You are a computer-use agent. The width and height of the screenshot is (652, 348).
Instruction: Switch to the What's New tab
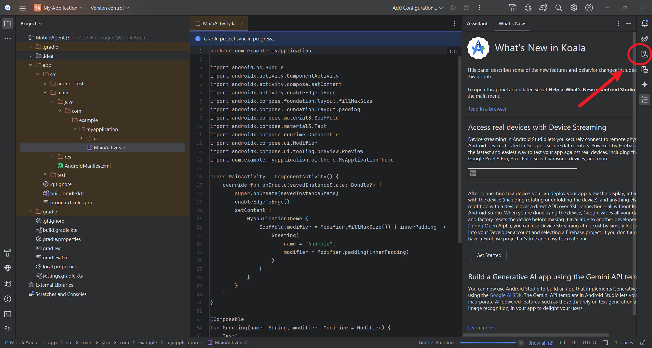click(512, 23)
